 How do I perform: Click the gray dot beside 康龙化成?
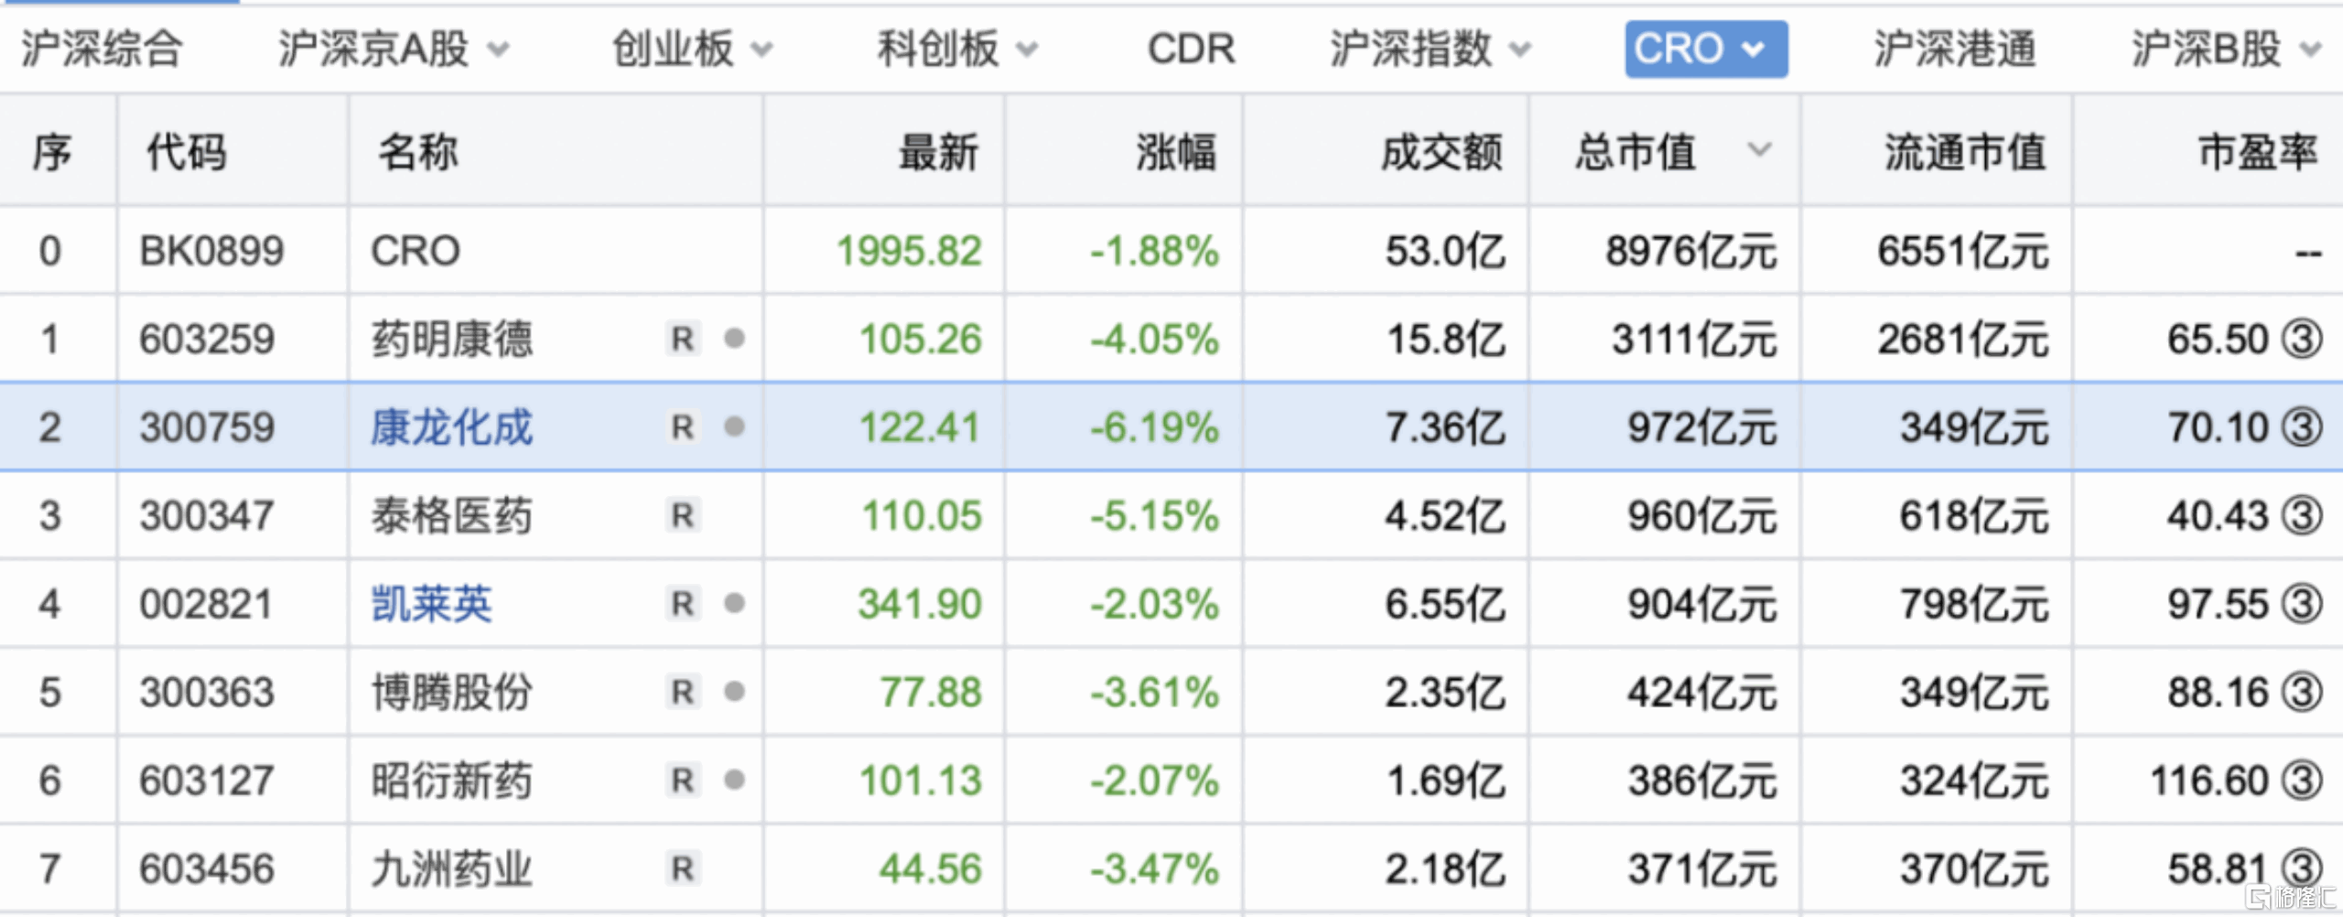pyautogui.click(x=734, y=426)
